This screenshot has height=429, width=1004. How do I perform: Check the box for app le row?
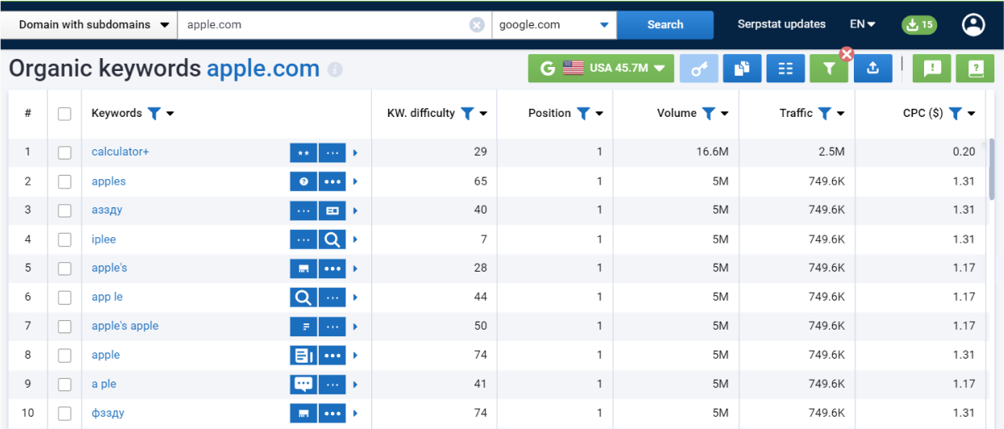65,298
